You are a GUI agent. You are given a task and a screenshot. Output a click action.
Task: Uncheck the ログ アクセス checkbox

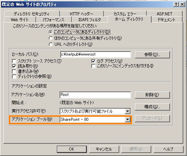[x=93, y=61]
